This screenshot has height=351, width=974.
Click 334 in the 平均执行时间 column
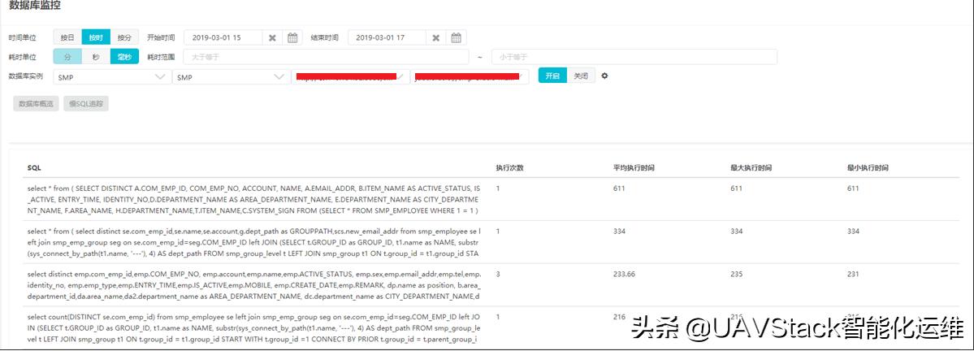(x=619, y=231)
